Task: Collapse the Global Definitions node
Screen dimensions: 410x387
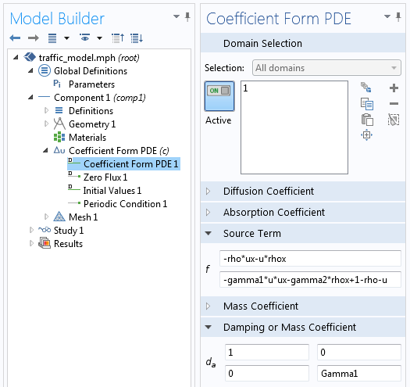Action: tap(30, 70)
